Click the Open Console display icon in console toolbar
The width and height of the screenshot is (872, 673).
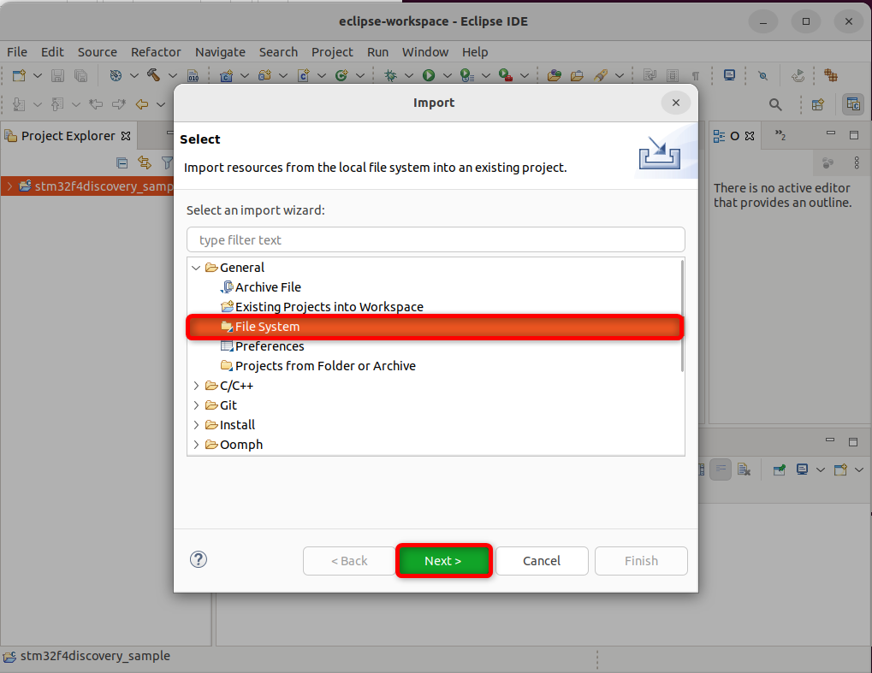pyautogui.click(x=802, y=469)
